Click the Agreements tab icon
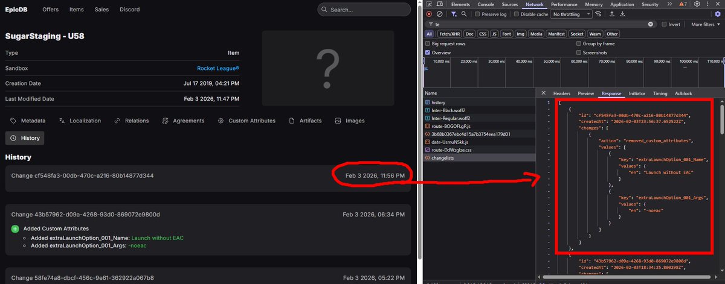The image size is (725, 284). (x=165, y=121)
